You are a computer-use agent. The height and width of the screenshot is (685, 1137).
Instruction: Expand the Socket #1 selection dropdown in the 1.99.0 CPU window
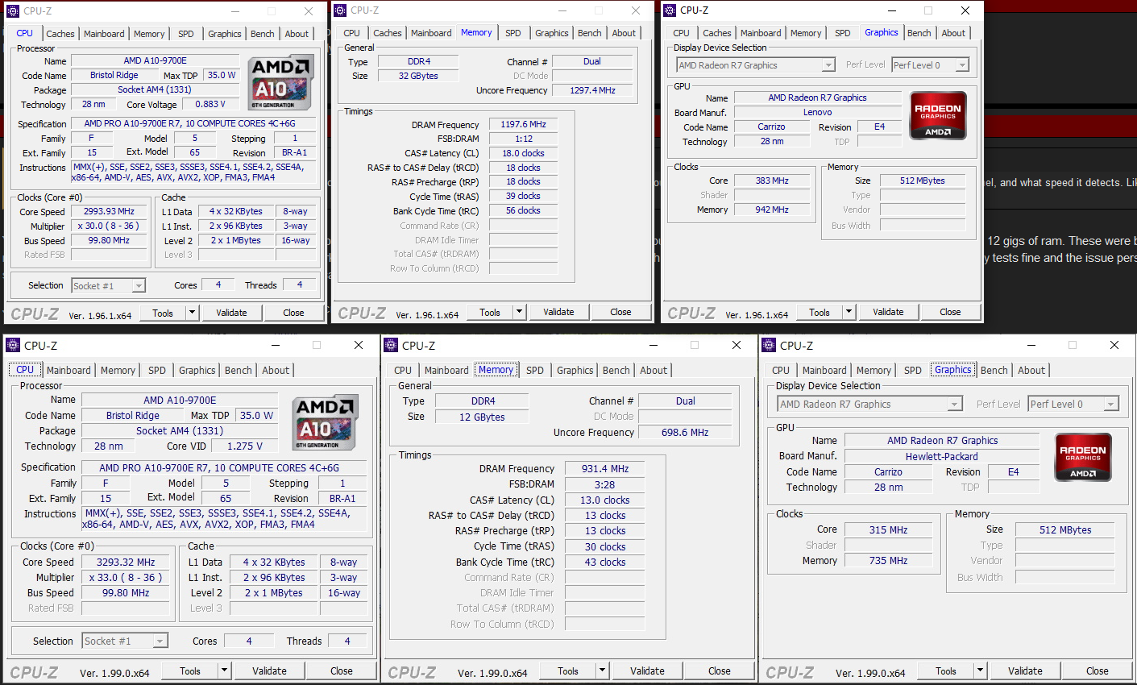tap(160, 641)
